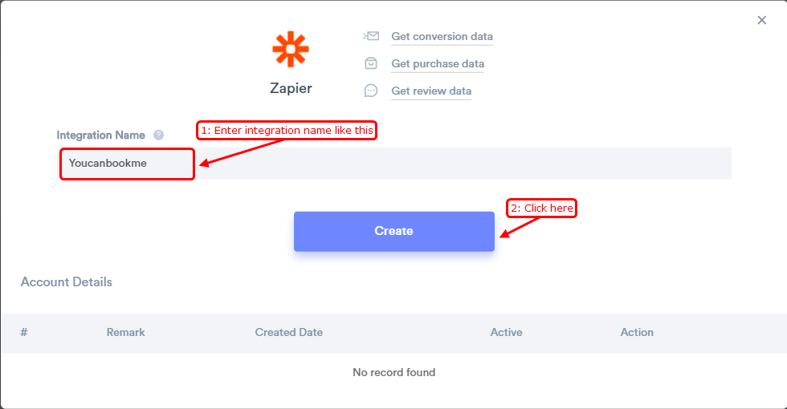Open the Get review data link

pos(431,91)
